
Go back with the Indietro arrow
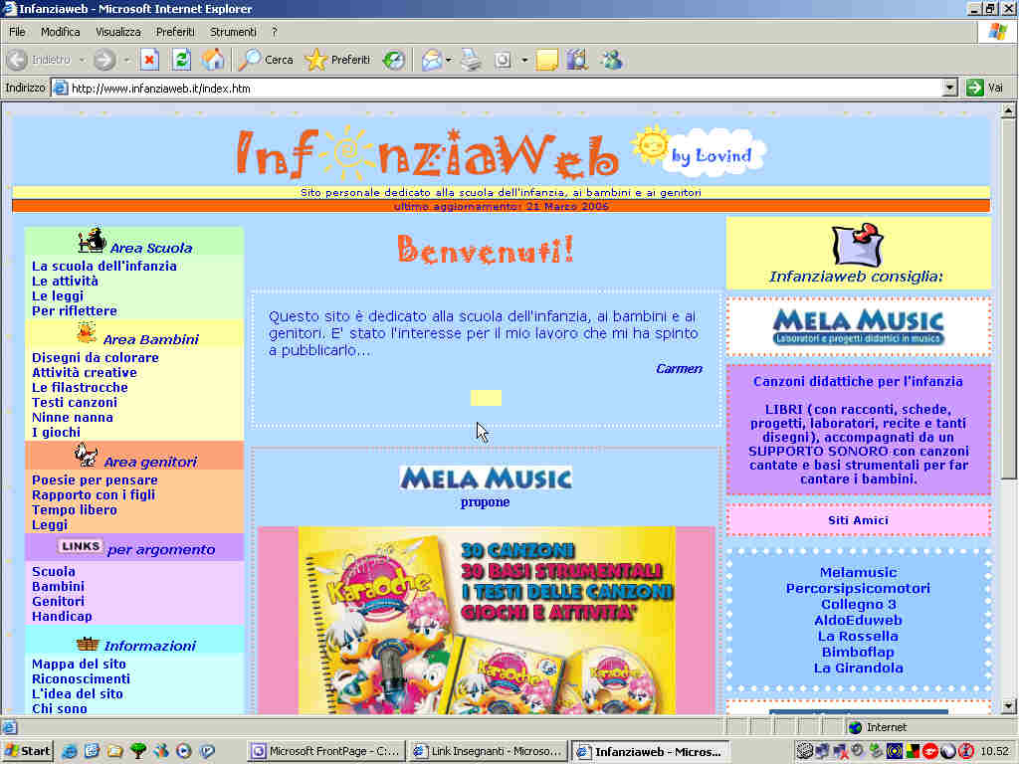[39, 60]
